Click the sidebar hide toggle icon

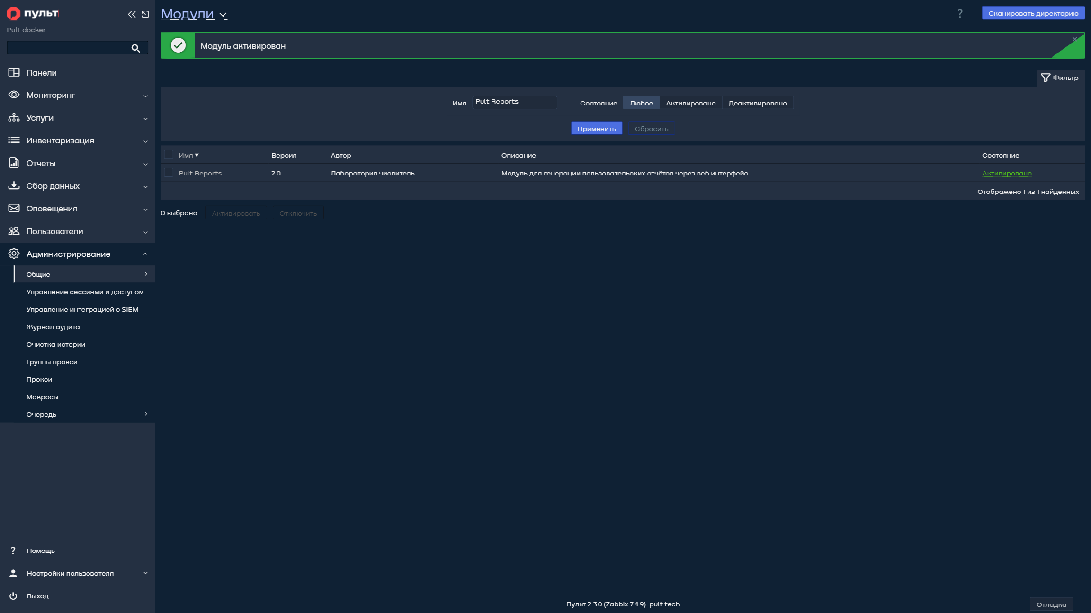[145, 14]
